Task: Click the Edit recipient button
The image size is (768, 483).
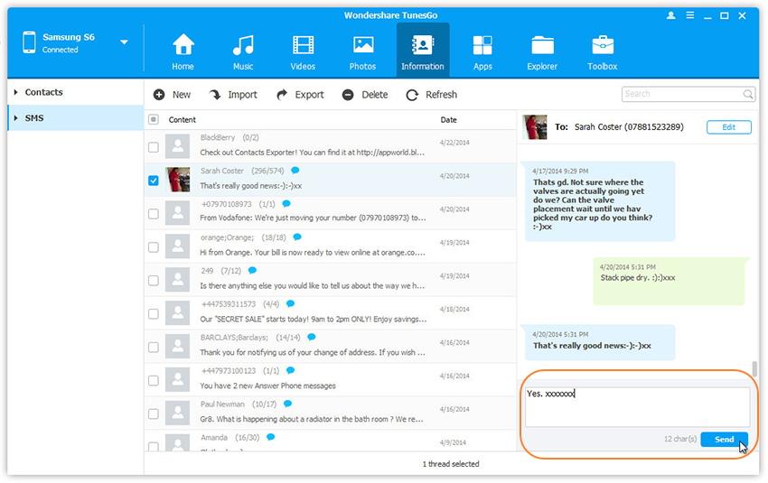Action: click(x=728, y=127)
